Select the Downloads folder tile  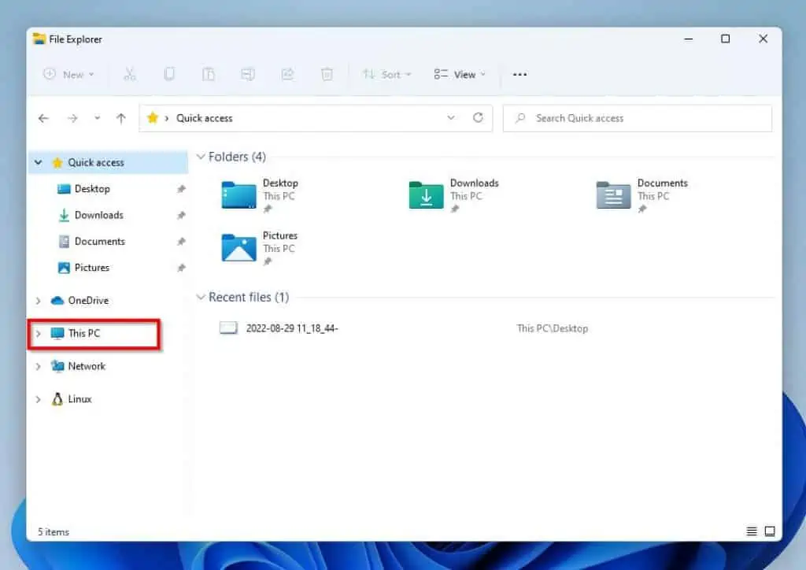(x=453, y=196)
